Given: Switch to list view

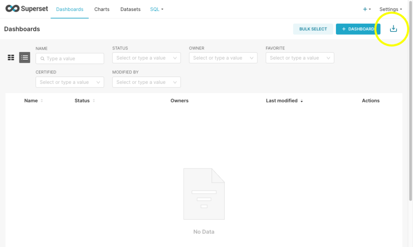Looking at the screenshot, I should click(25, 58).
